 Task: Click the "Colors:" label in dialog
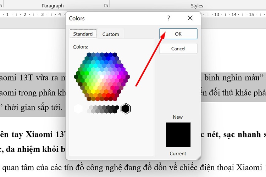pos(81,47)
